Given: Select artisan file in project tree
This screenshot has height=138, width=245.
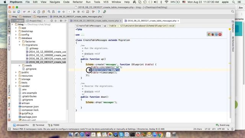Looking at the screenshot, I should (x=26, y=103).
